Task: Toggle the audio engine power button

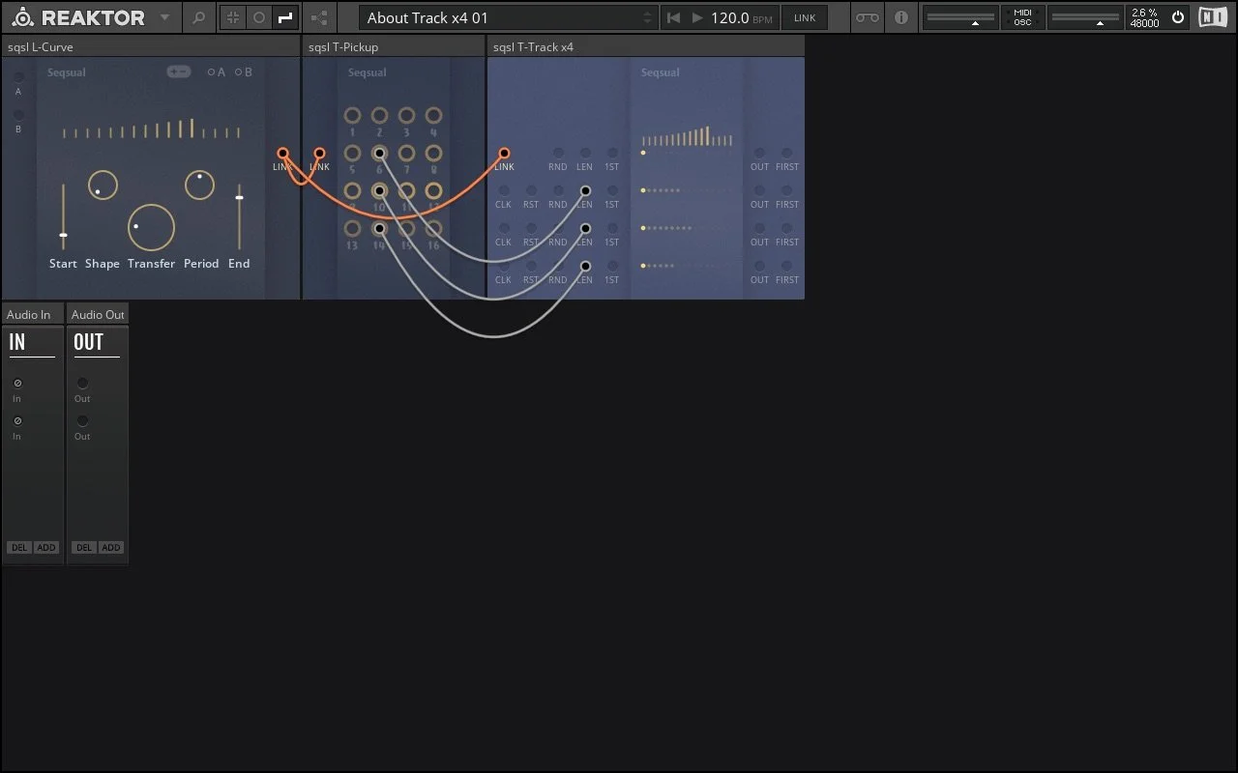Action: 1177,17
